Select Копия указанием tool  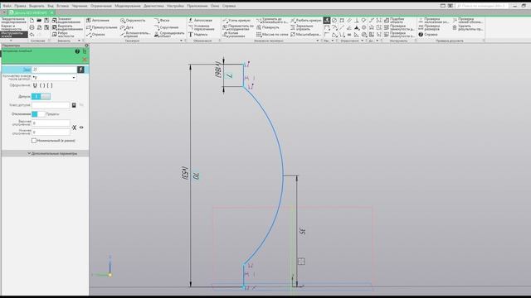tap(233, 35)
